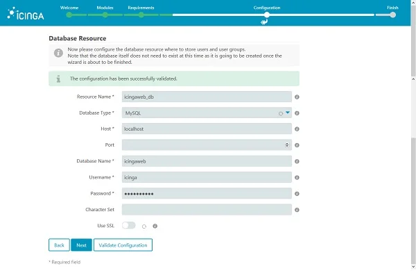The width and height of the screenshot is (416, 271).
Task: Click the Port number spinner
Action: click(x=287, y=145)
